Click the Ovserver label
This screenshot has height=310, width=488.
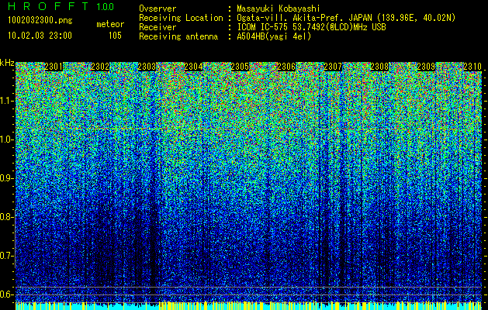157,9
